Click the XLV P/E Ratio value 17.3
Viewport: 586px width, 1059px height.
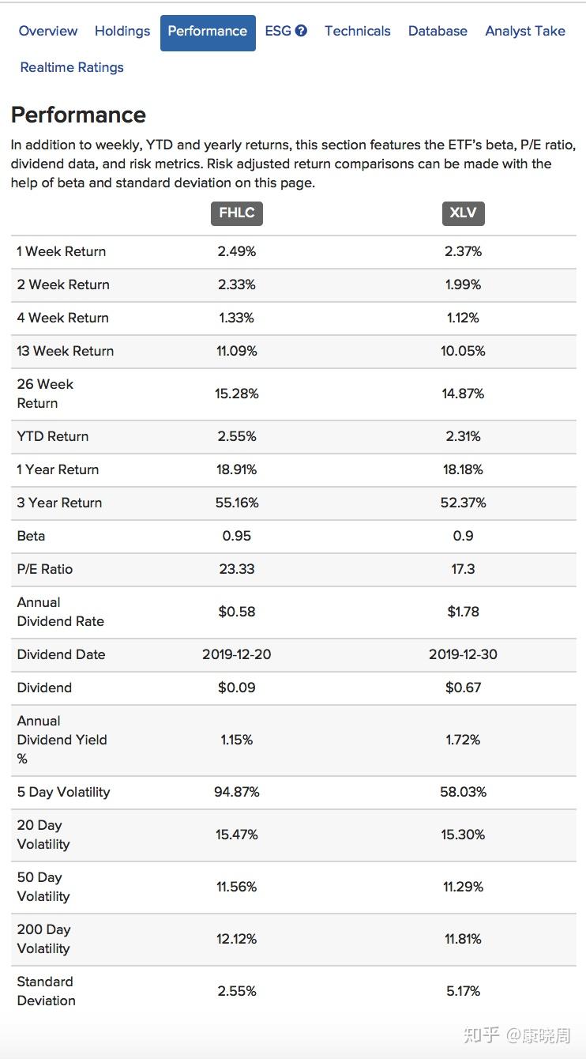coord(463,569)
